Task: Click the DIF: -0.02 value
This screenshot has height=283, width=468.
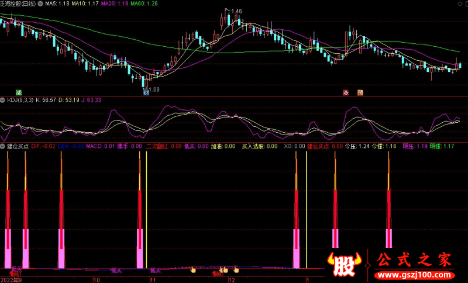Action: pos(43,146)
